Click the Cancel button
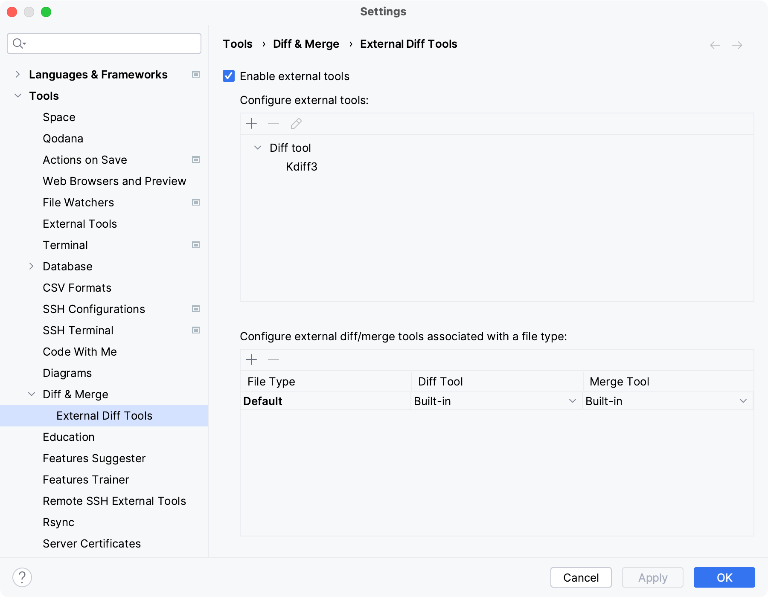768x597 pixels. [580, 577]
